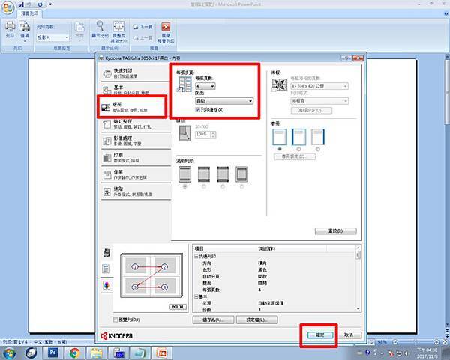Open the 每張頁數 dropdown showing 4
This screenshot has width=450, height=360.
205,86
